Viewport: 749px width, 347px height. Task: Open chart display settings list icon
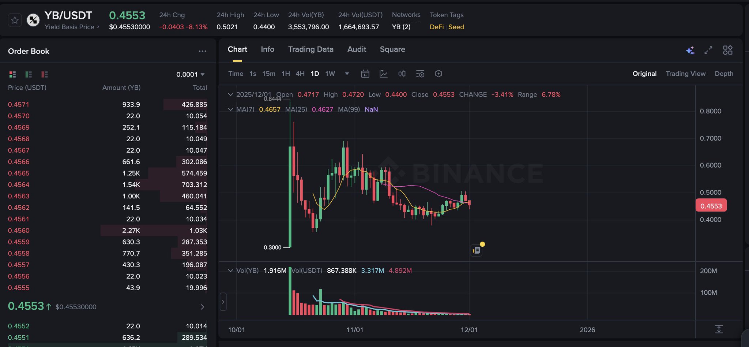click(x=420, y=74)
